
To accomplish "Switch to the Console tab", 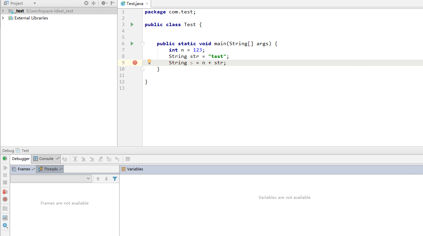I will 46,159.
